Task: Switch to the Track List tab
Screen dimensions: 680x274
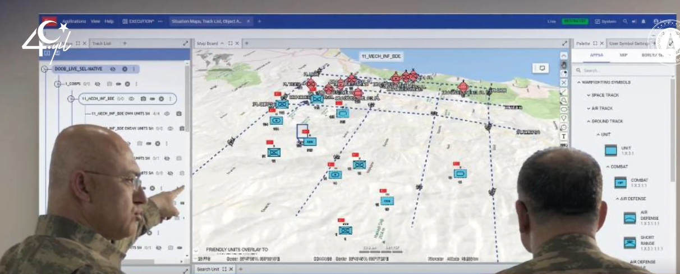Action: click(x=102, y=43)
